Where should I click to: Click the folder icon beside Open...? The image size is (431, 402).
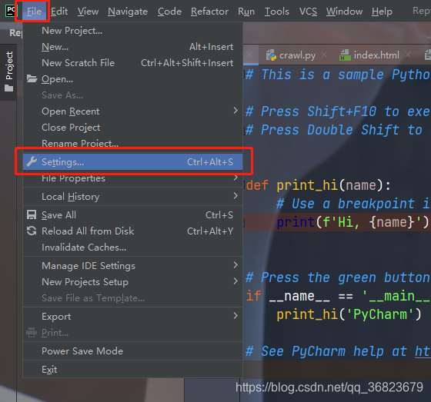(x=32, y=79)
